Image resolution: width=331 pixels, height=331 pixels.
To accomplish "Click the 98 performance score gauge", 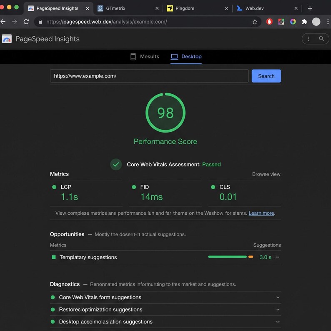I will [165, 113].
